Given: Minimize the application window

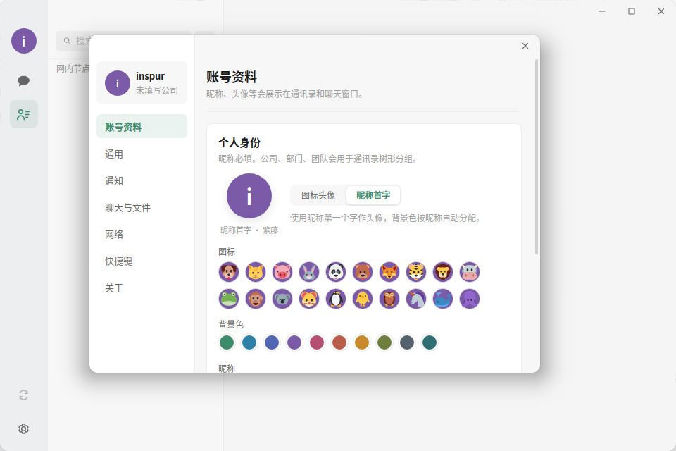Looking at the screenshot, I should point(602,11).
